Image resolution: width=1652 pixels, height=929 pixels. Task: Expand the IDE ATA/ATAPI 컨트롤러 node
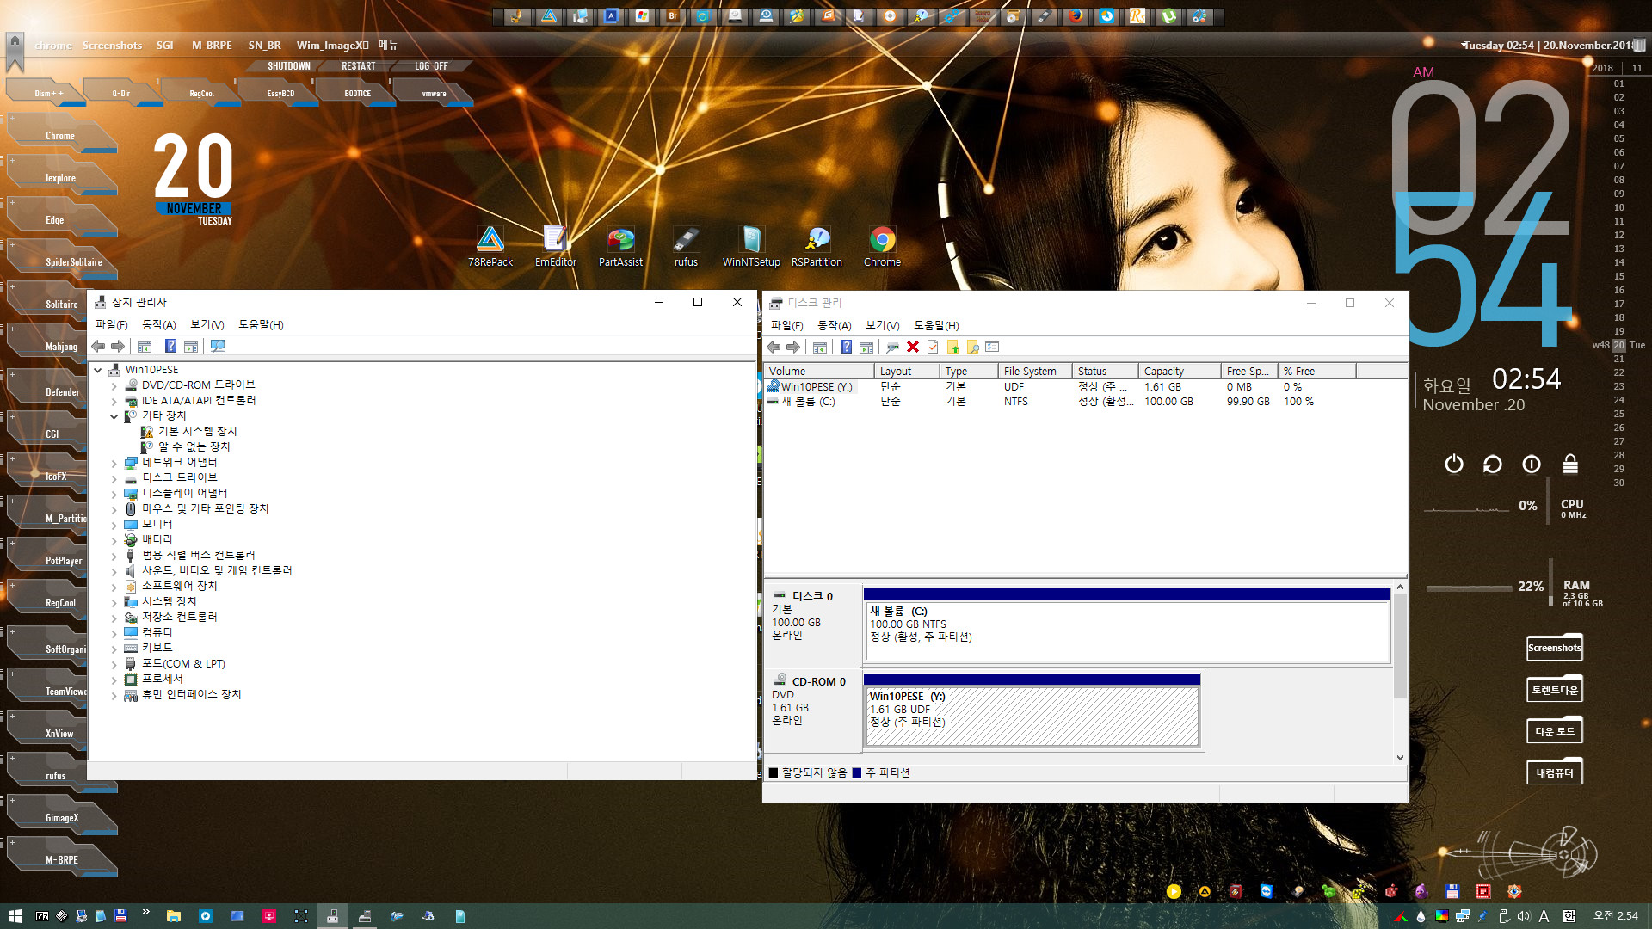coord(114,401)
